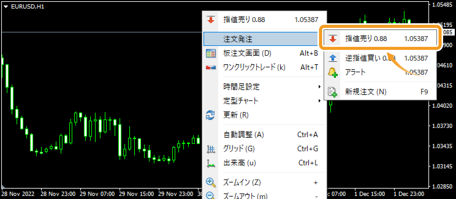Click the 1.03435 price axis label
Screen dimensions: 456x199
pyautogui.click(x=442, y=146)
